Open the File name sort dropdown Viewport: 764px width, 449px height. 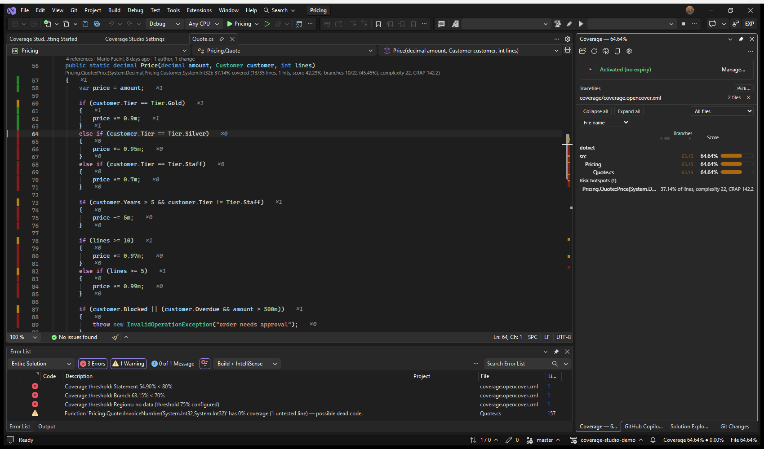coord(605,123)
